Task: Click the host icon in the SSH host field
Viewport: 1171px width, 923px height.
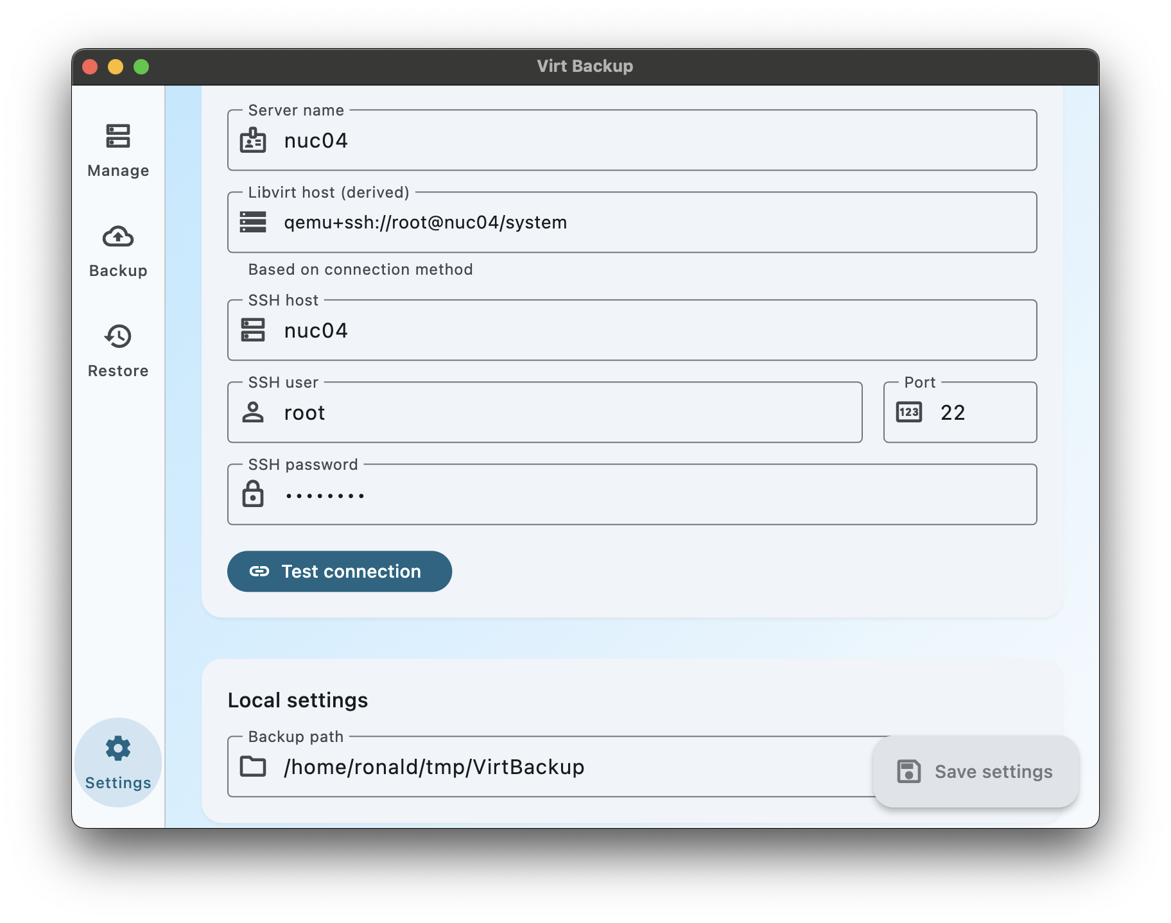Action: tap(254, 330)
